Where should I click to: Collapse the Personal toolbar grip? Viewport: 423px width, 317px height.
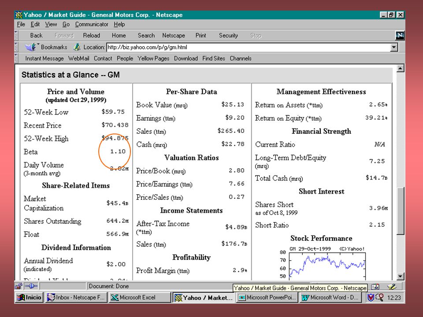pyautogui.click(x=16, y=58)
